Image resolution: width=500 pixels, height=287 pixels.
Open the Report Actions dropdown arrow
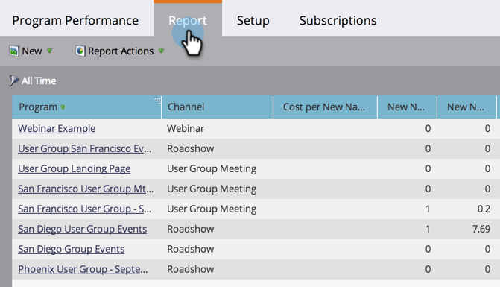[161, 51]
